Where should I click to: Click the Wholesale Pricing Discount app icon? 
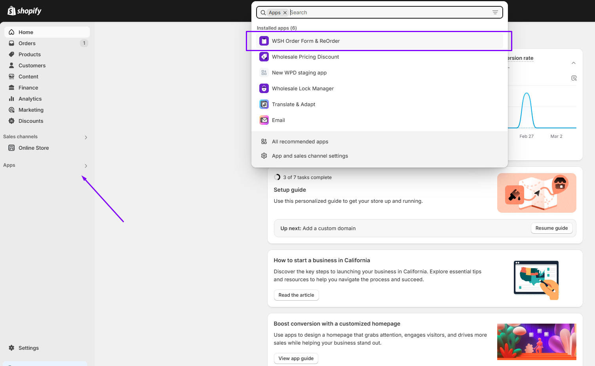(264, 57)
